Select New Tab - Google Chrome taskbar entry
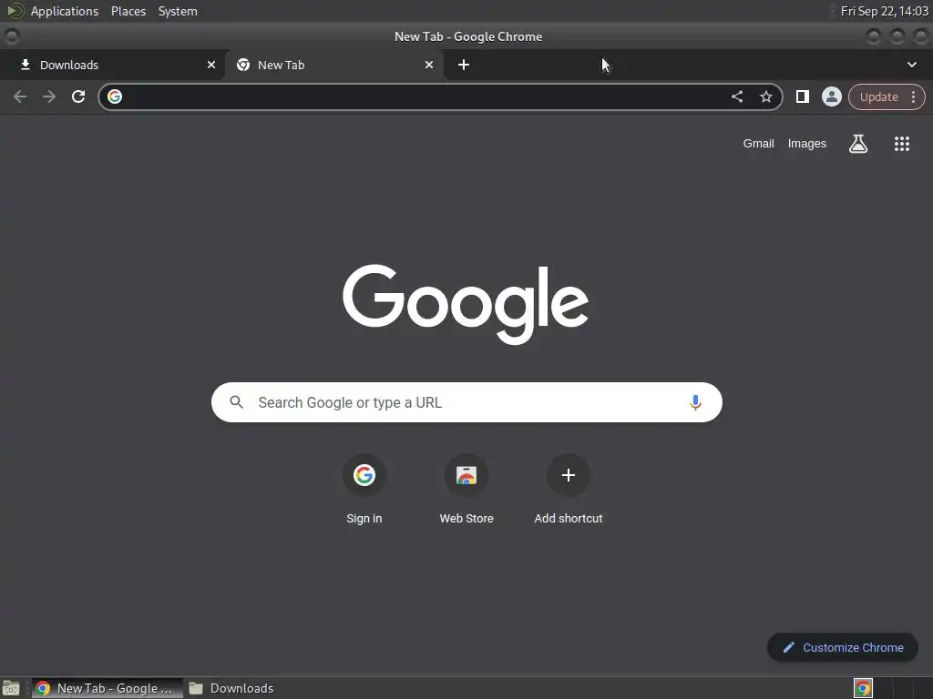The image size is (933, 699). point(108,688)
